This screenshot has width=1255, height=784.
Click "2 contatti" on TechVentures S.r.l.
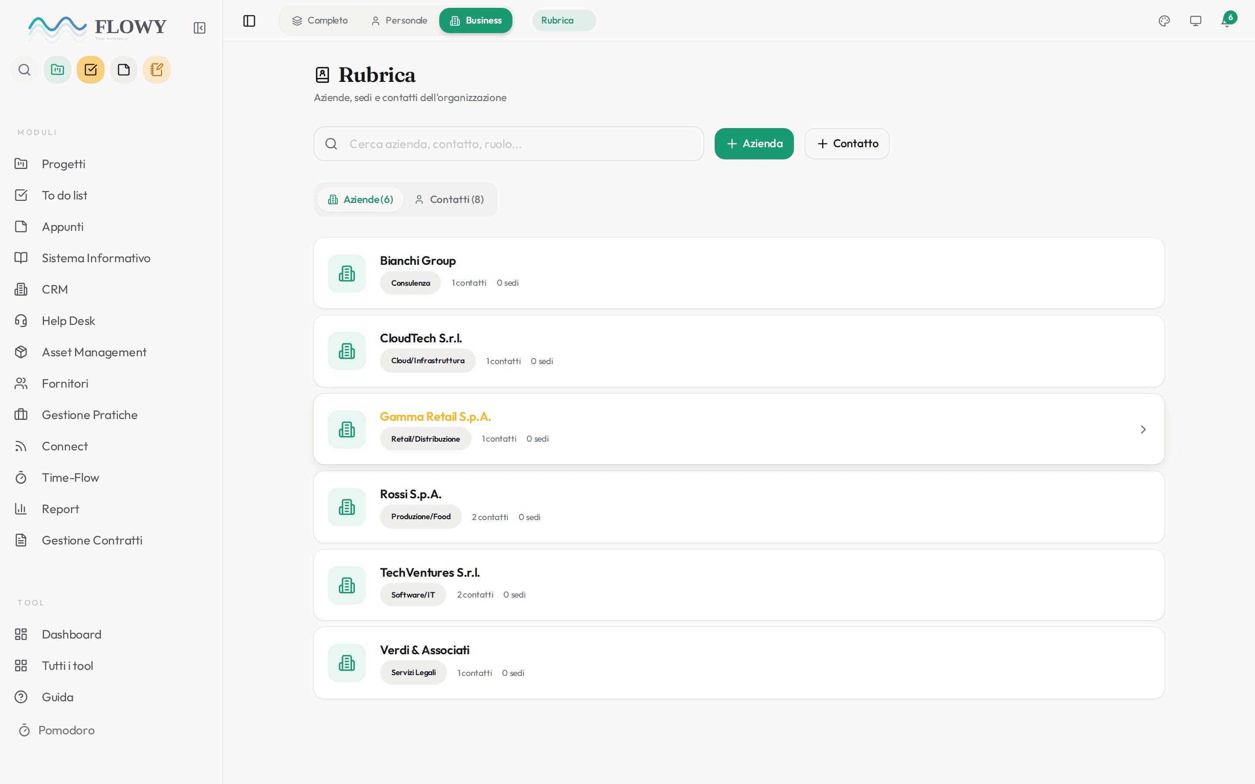point(475,595)
